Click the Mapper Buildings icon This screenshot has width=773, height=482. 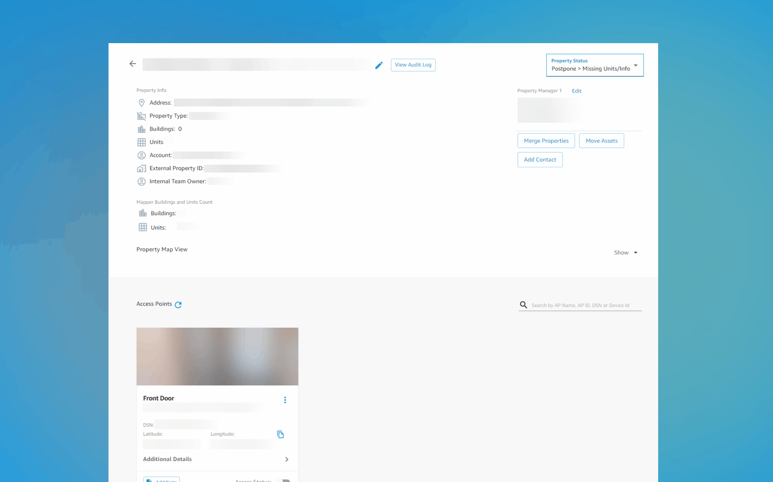pos(143,213)
